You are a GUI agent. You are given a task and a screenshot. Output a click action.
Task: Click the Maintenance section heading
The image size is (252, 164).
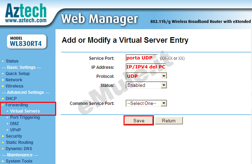[20, 155]
